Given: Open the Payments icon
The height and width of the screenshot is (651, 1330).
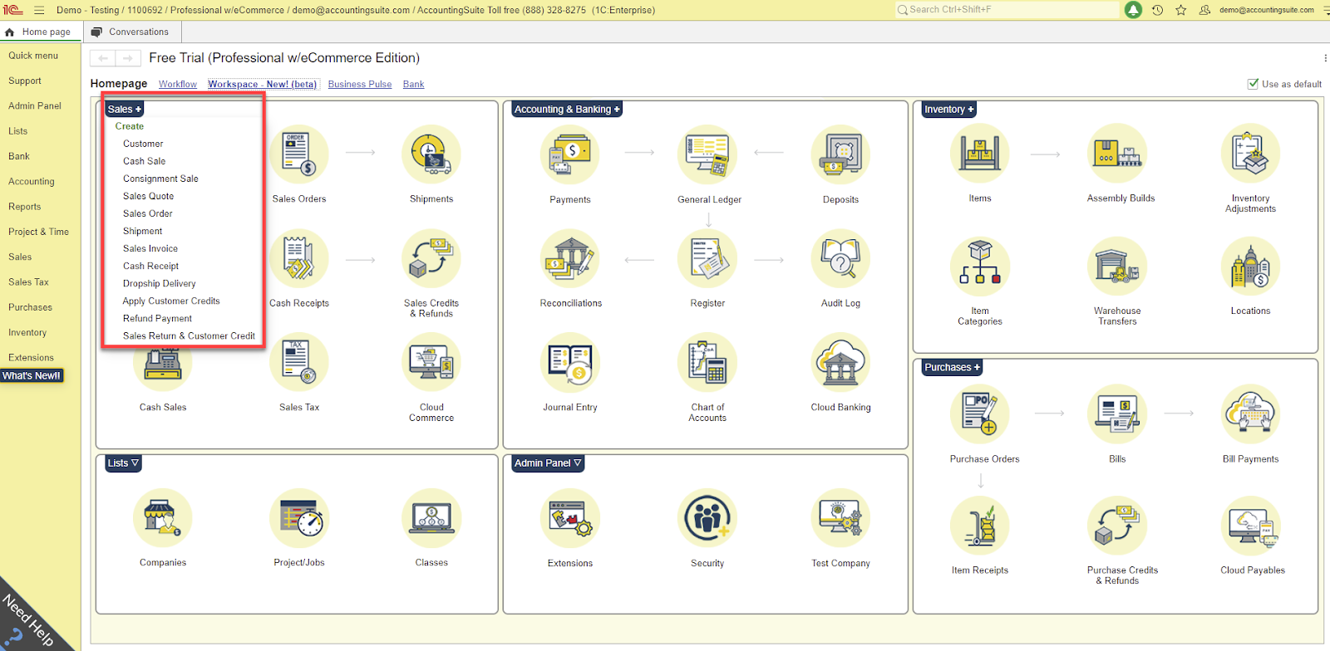Looking at the screenshot, I should coord(570,155).
